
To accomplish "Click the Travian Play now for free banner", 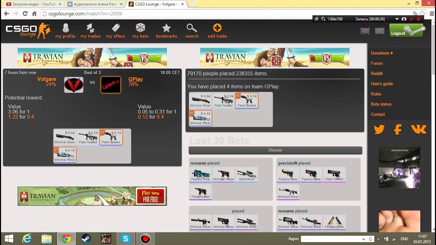I will click(92, 196).
